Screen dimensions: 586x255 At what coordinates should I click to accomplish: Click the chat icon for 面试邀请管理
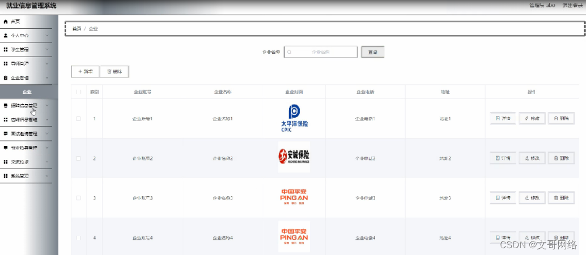[x=5, y=133]
